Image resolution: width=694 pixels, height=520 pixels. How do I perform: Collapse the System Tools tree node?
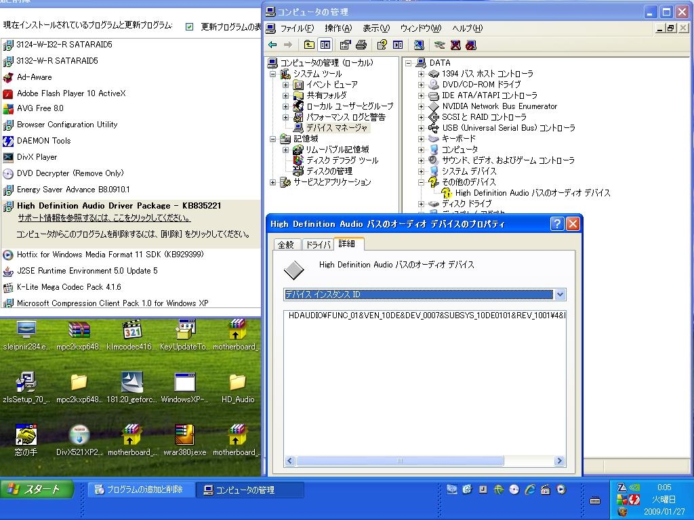pyautogui.click(x=274, y=74)
